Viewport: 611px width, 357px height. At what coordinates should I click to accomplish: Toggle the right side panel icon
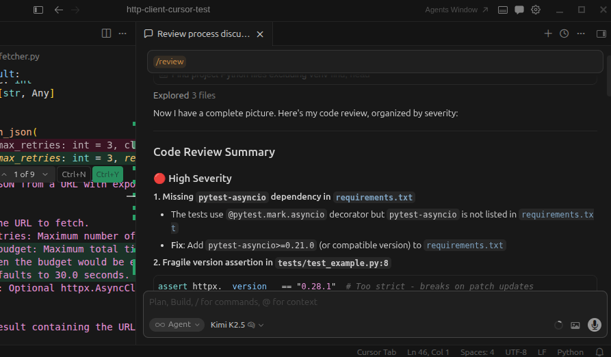click(601, 34)
